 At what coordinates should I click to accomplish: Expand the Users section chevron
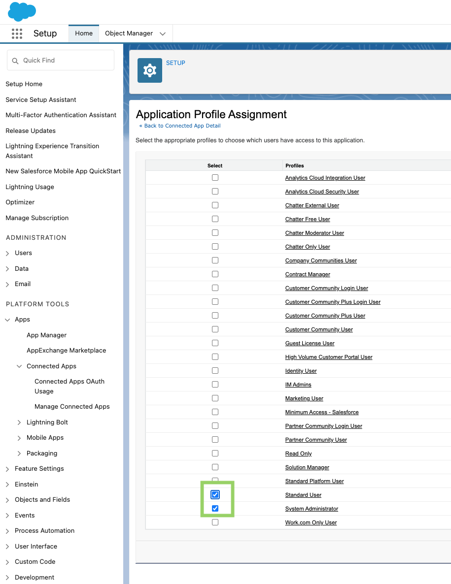[7, 253]
